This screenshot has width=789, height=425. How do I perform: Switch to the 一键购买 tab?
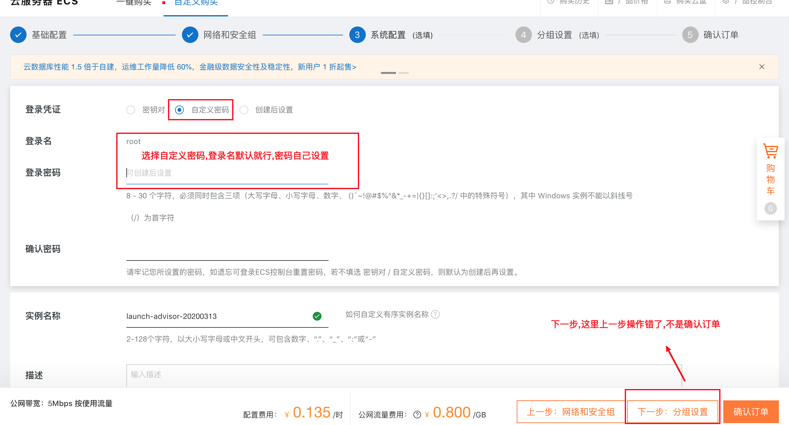tap(134, 3)
